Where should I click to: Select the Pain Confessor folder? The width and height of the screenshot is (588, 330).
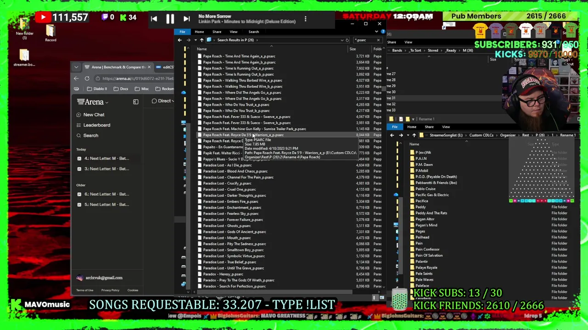tap(425, 249)
